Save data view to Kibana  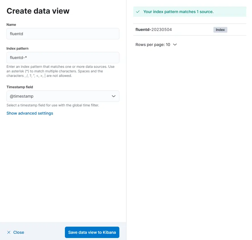click(92, 232)
